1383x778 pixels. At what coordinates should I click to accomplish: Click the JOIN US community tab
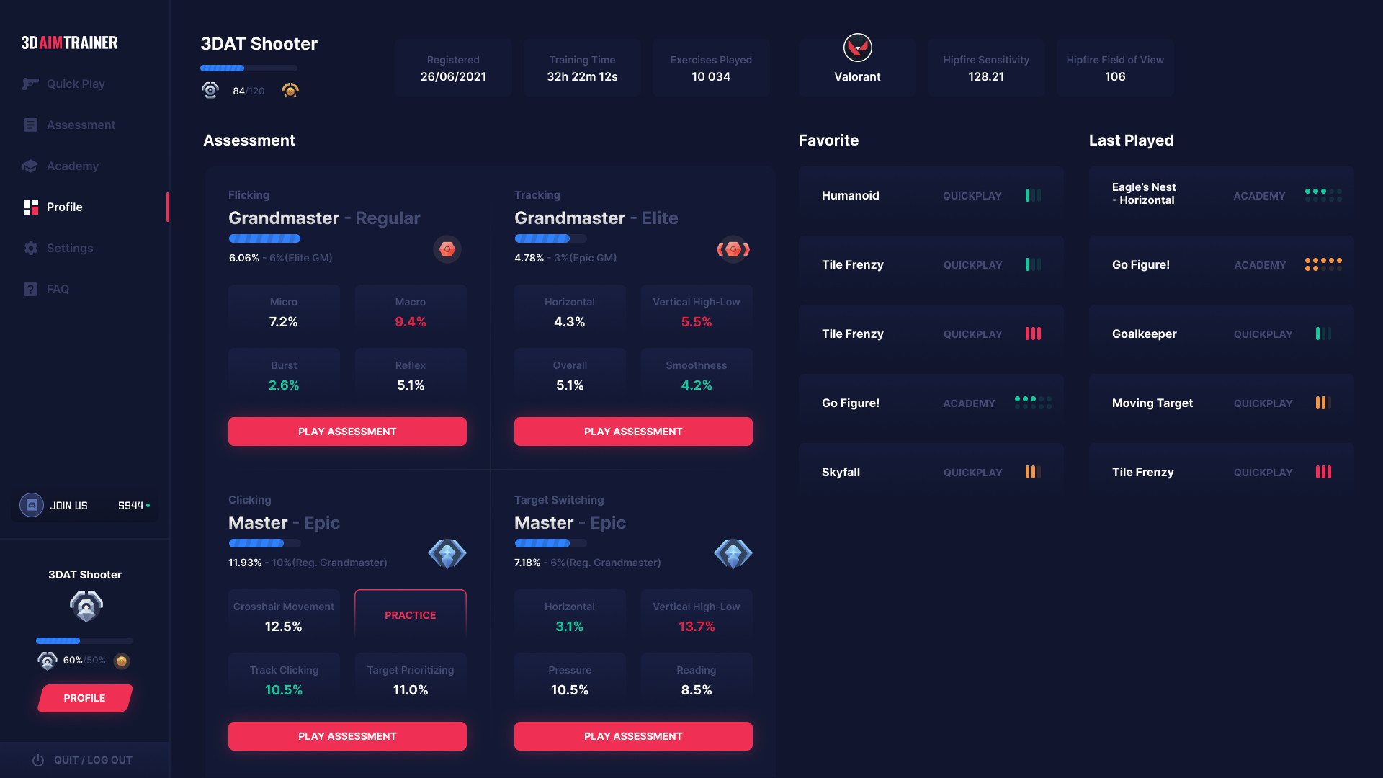(84, 506)
